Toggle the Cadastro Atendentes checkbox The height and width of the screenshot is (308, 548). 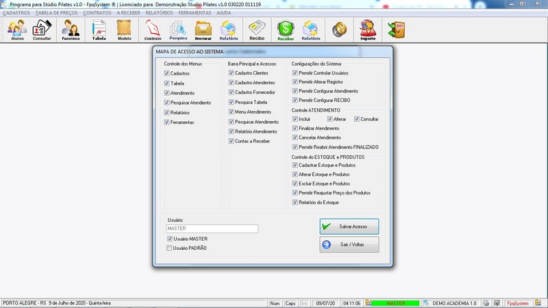[231, 82]
